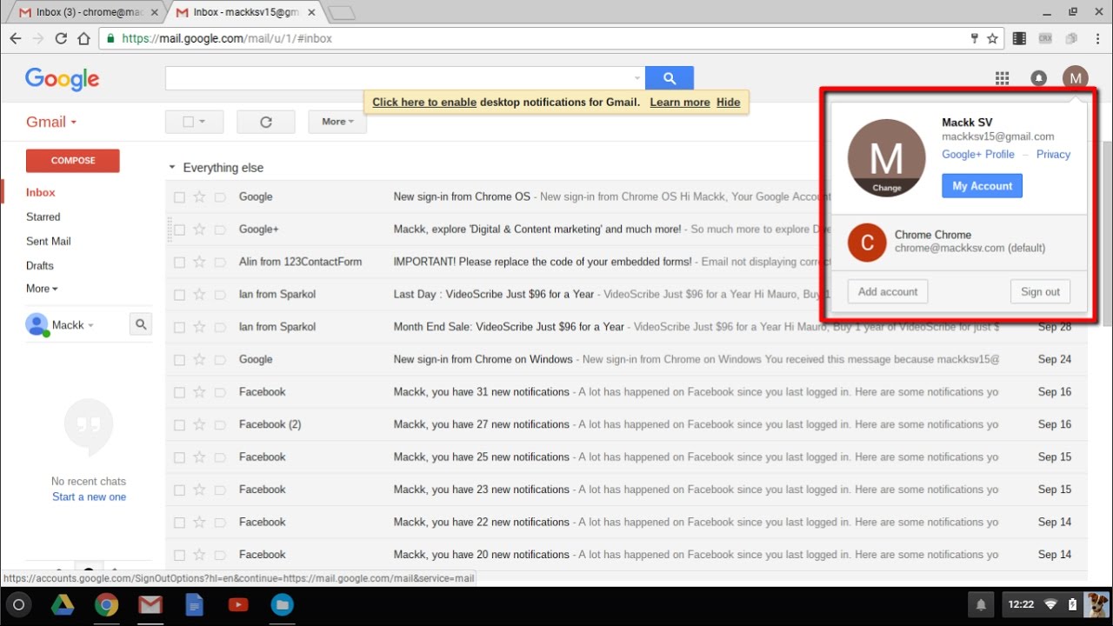
Task: Open Hangouts contact search magnifier
Action: tap(141, 324)
